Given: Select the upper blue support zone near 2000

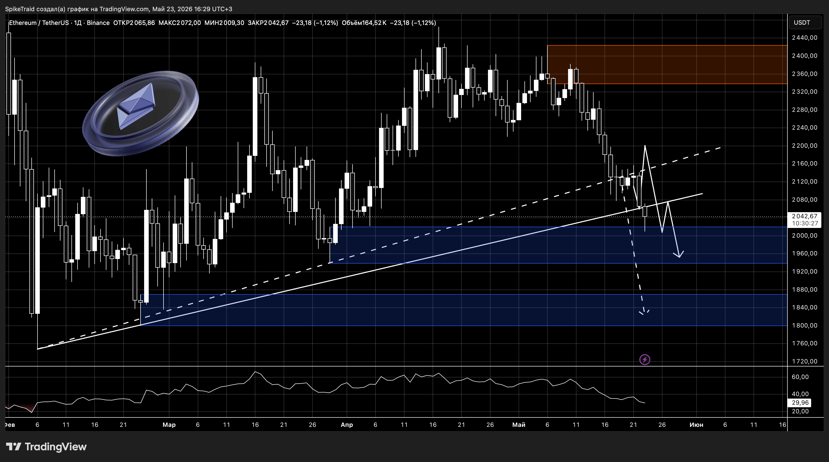Looking at the screenshot, I should point(558,245).
